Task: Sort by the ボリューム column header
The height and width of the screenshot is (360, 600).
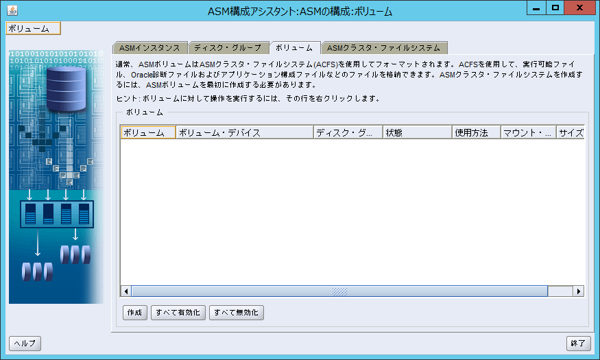Action: point(148,132)
